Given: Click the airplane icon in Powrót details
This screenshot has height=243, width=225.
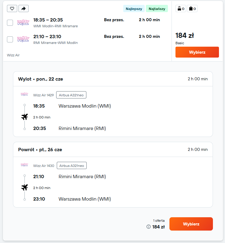Looking at the screenshot, I should 24,187.
